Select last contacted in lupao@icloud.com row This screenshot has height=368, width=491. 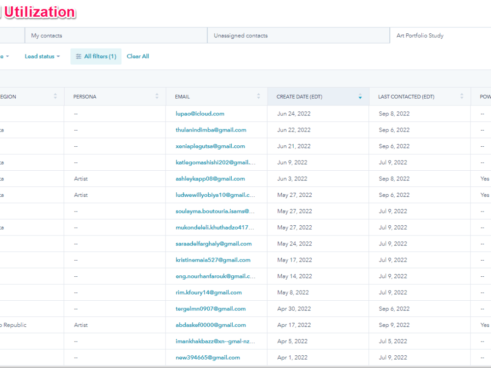click(394, 114)
